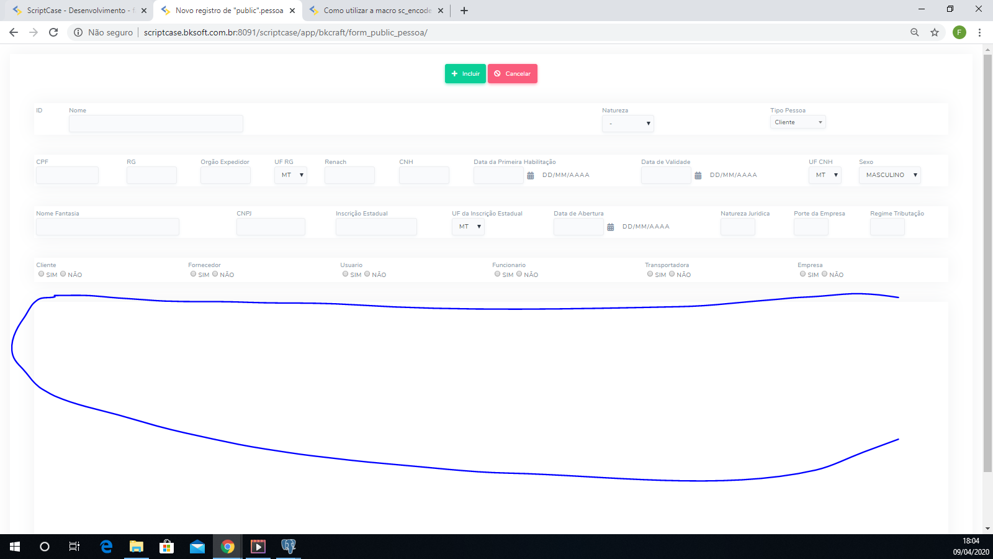Click the zoom magnifier icon in address bar
This screenshot has height=559, width=993.
914,32
